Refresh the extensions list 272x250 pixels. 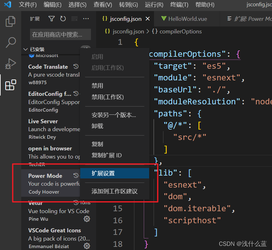tap(63, 19)
